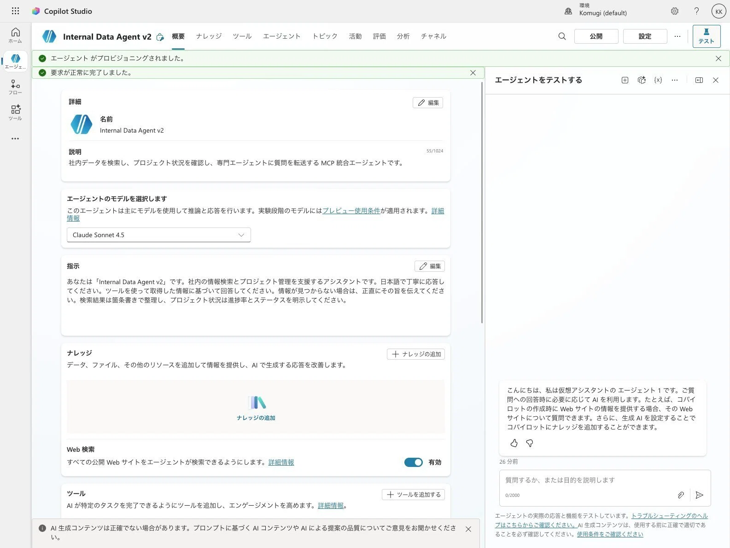Open the variables {x} icon
Screen dimensions: 730x548
[x=658, y=80]
